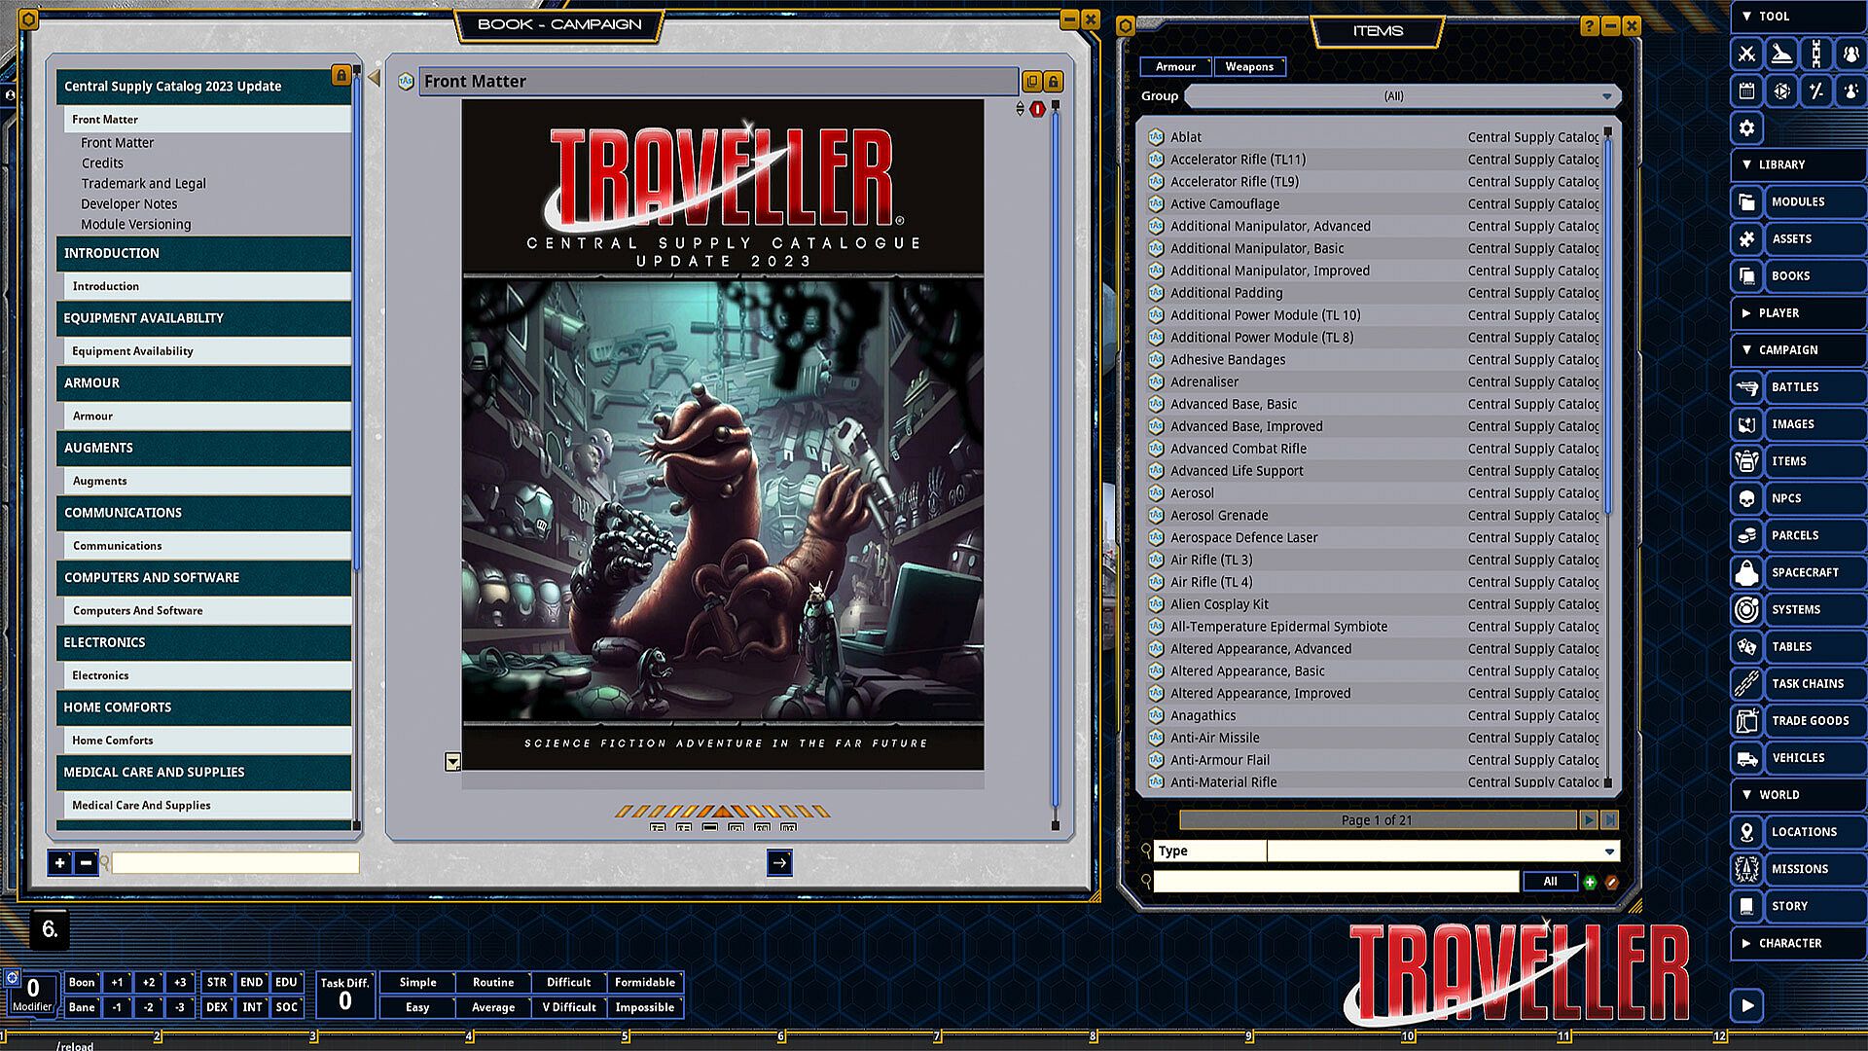The image size is (1868, 1051).
Task: Open the Trade Goods sidebar icon
Action: (1747, 721)
